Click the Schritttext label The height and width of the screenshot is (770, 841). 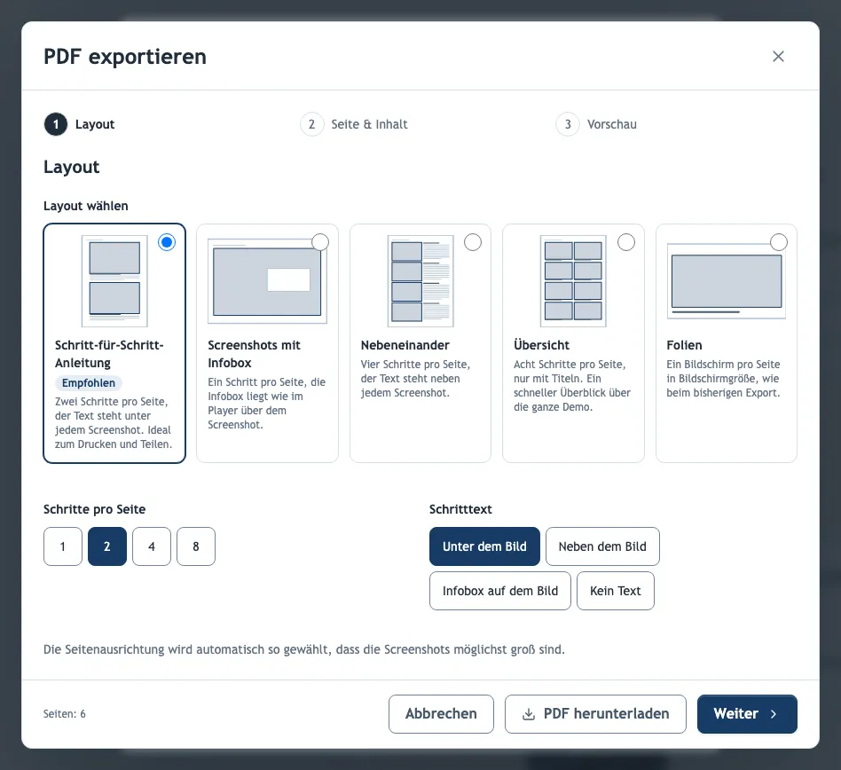coord(460,509)
